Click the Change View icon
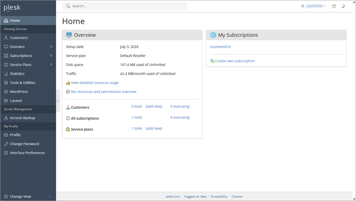Viewport: 356px width, 201px height. pyautogui.click(x=6, y=196)
